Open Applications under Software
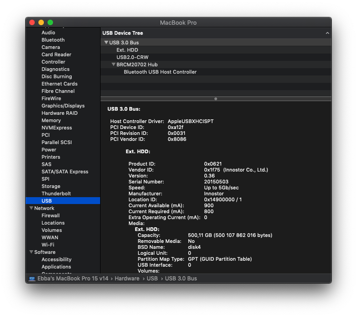The image size is (357, 317). click(x=56, y=267)
